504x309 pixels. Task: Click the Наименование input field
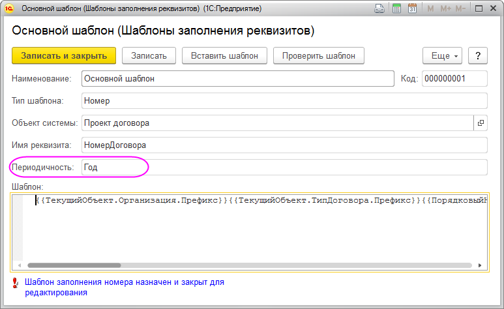tap(238, 78)
